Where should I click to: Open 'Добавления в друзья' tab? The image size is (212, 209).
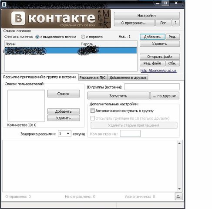point(128,78)
